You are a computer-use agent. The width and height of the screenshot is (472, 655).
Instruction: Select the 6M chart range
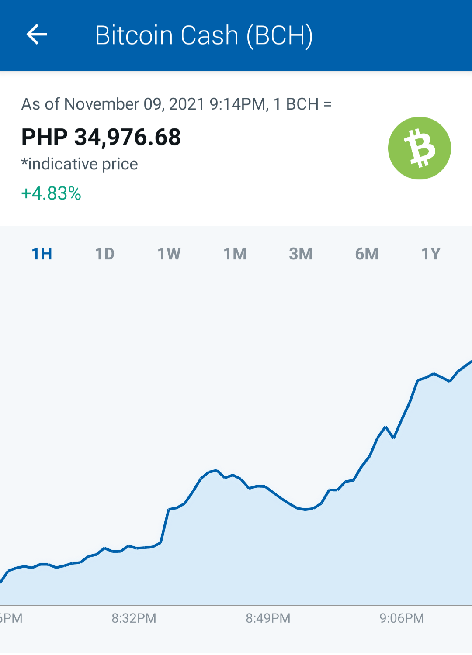tap(367, 254)
